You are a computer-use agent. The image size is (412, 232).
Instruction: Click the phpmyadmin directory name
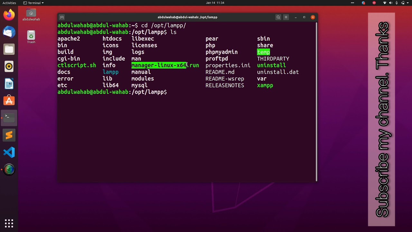221,52
